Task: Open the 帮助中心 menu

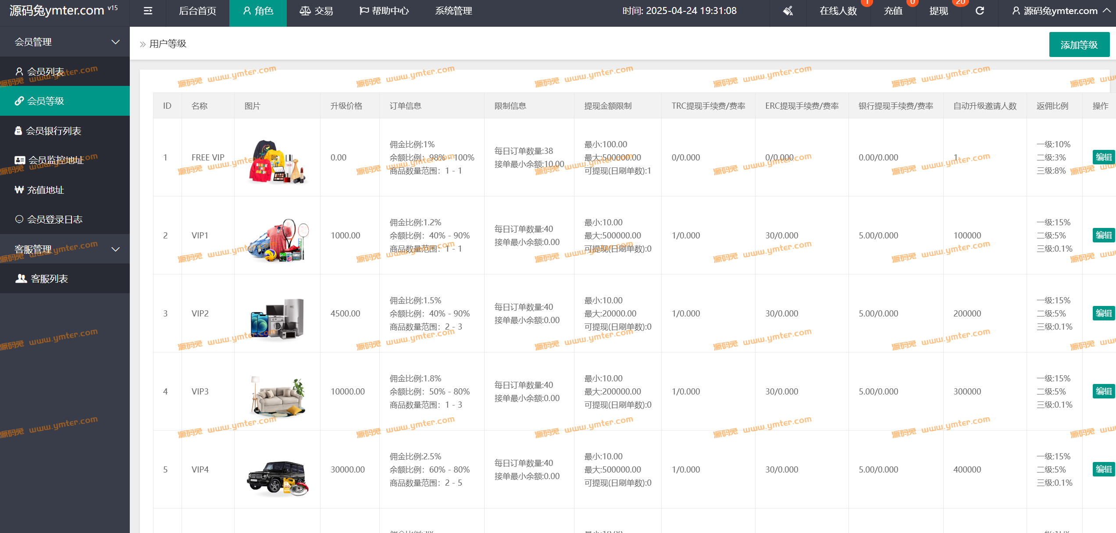Action: pos(384,11)
